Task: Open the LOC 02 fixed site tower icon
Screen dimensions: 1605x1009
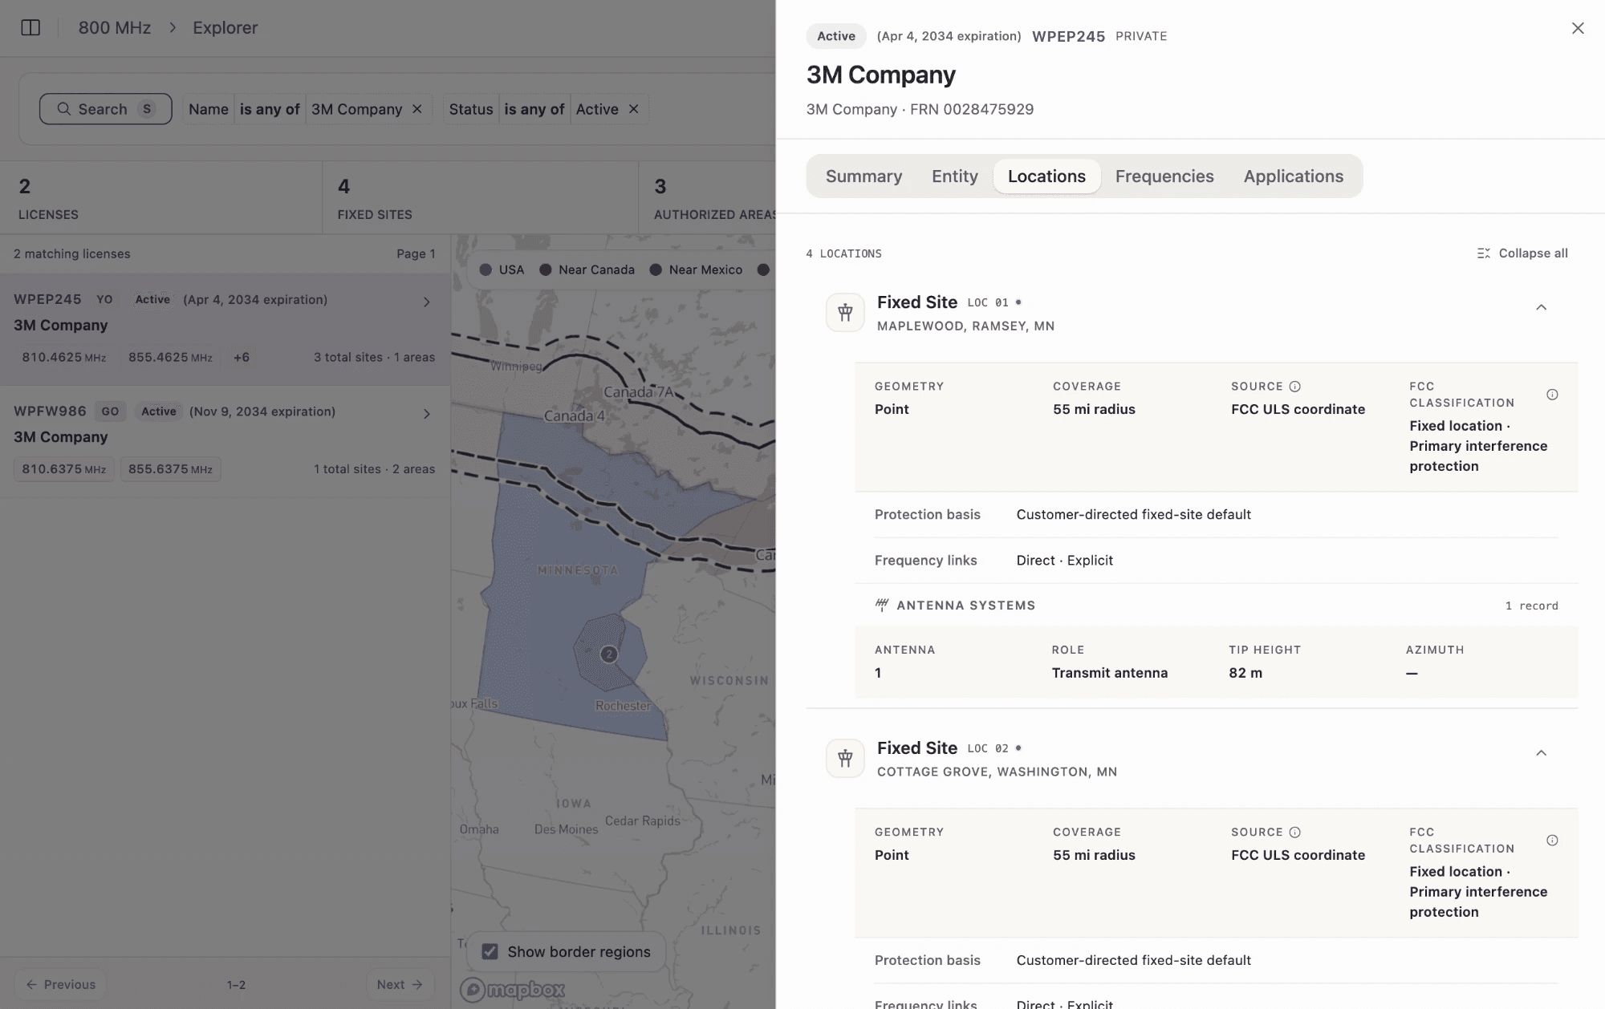Action: 845,759
